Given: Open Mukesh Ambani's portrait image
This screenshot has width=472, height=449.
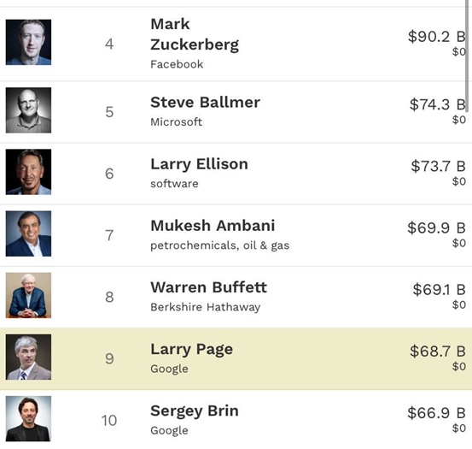Looking at the screenshot, I should 28,233.
